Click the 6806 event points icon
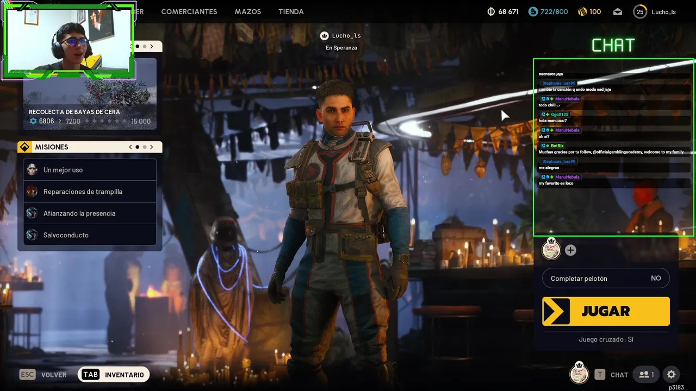Screen dimensions: 696x391 pyautogui.click(x=33, y=121)
